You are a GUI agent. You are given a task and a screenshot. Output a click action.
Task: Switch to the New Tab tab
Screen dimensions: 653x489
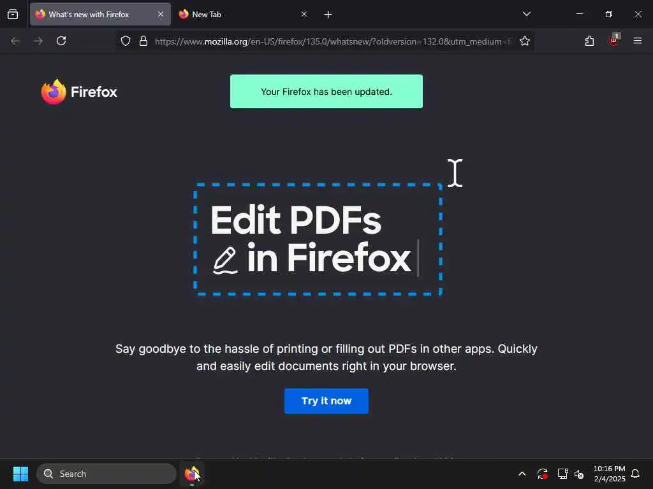tap(243, 15)
